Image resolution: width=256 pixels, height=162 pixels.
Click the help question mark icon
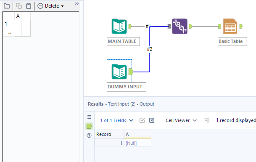(89, 135)
